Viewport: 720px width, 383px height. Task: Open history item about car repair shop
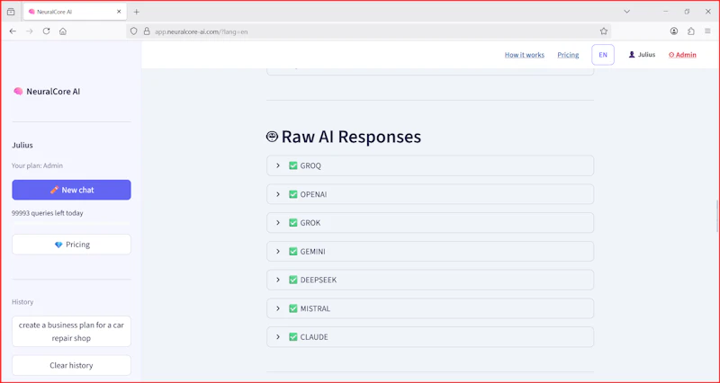click(71, 331)
